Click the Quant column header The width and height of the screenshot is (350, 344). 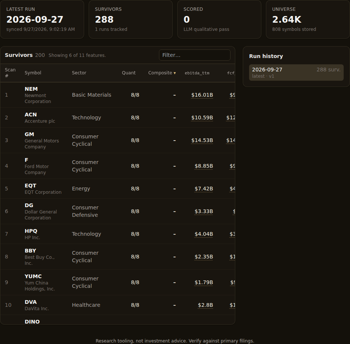click(128, 73)
